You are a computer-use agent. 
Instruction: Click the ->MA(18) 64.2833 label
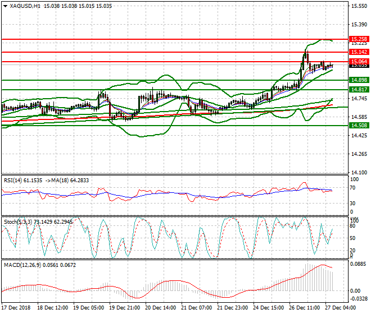tap(66, 181)
